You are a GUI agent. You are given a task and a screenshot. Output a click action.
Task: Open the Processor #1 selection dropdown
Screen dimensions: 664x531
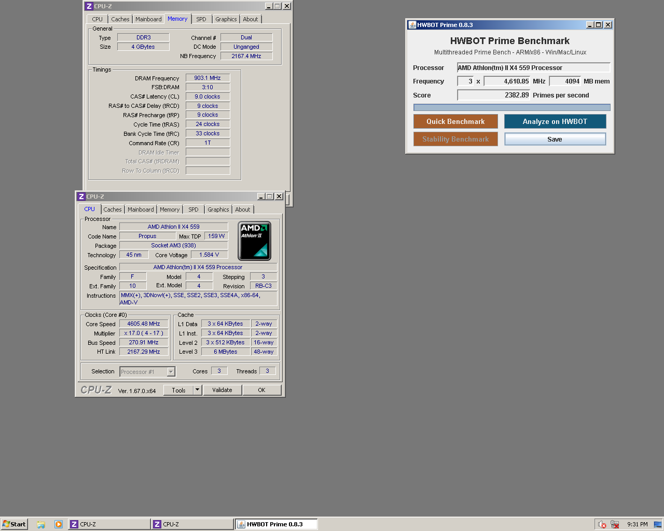point(147,372)
